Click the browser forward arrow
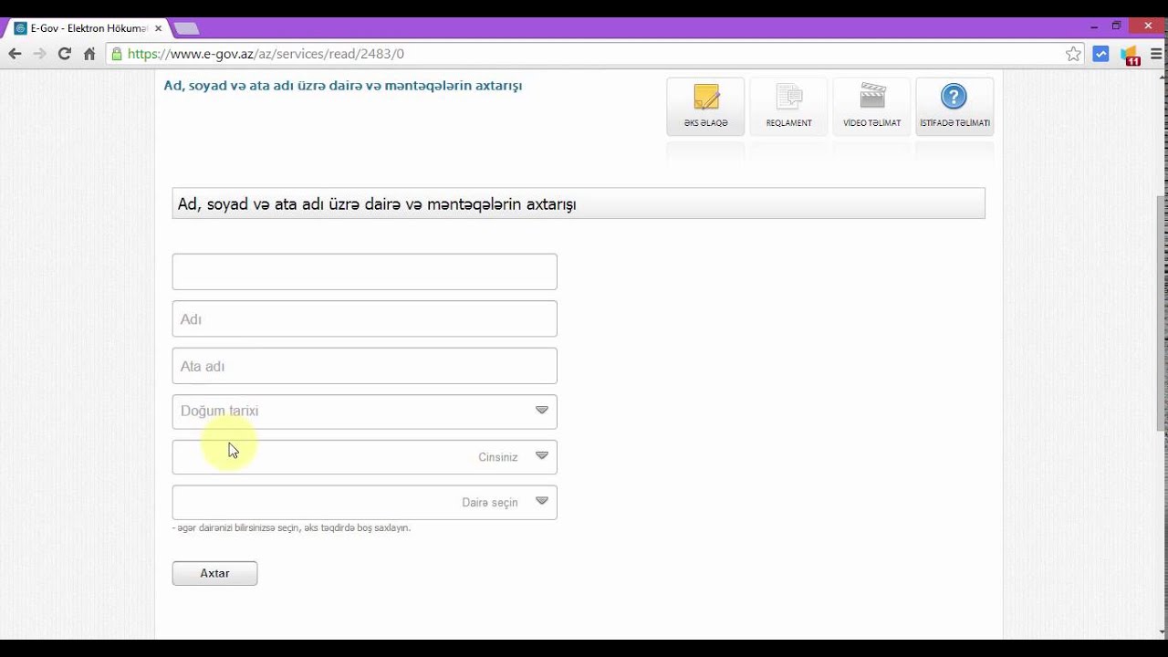This screenshot has height=657, width=1168. (39, 54)
